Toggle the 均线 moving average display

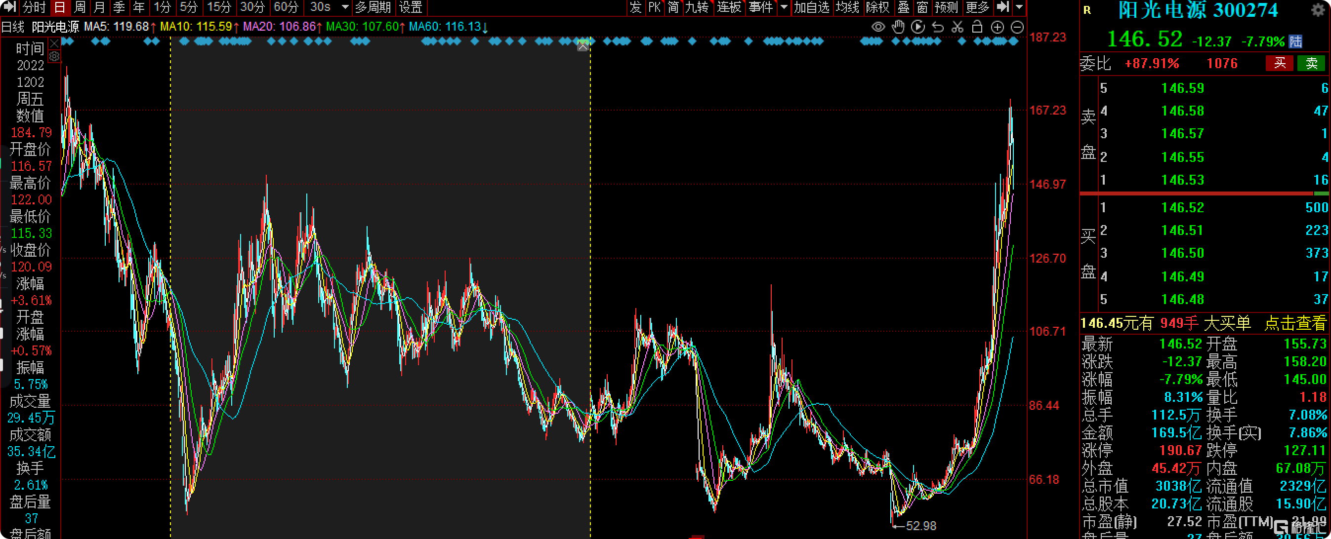tap(847, 7)
